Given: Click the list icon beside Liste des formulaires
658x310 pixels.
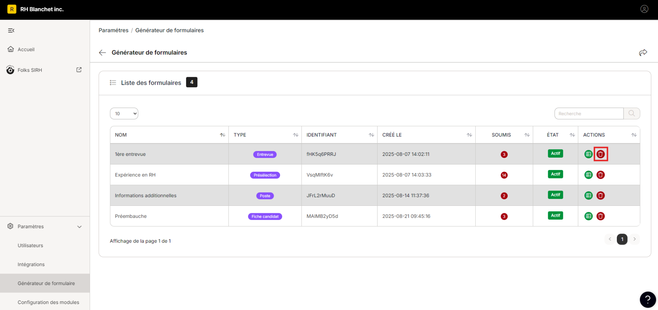Looking at the screenshot, I should [113, 83].
